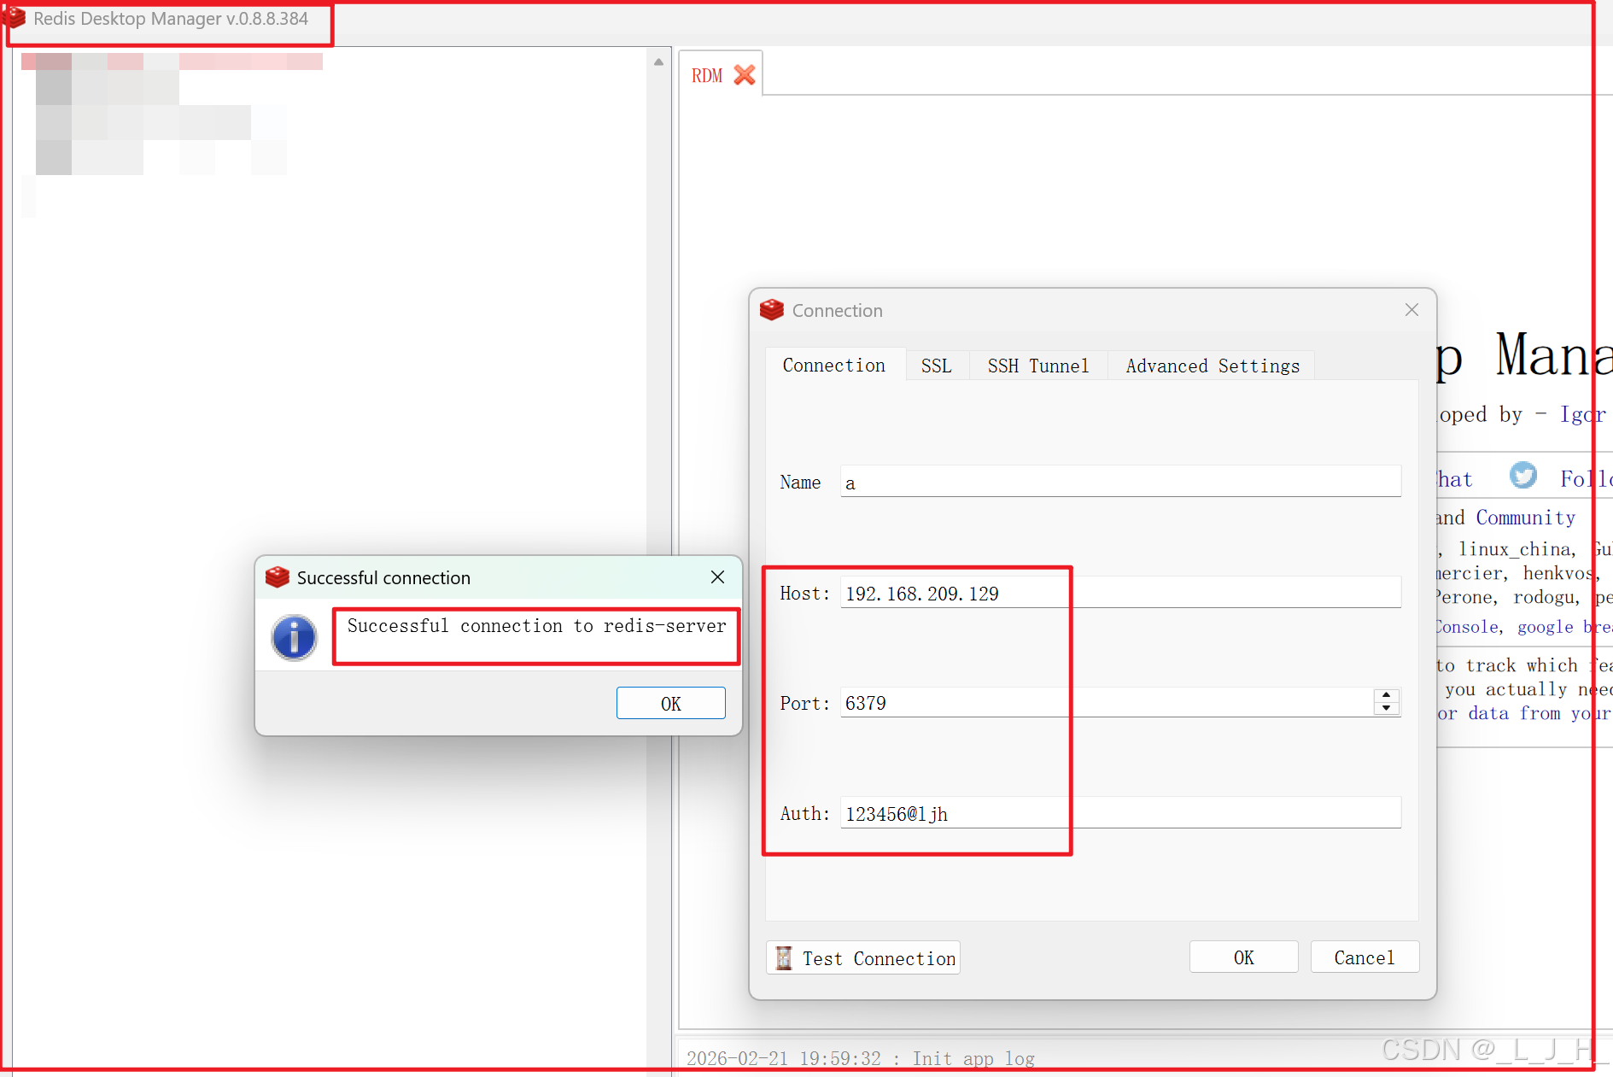Open the SSL tab
Image resolution: width=1613 pixels, height=1077 pixels.
(x=936, y=366)
